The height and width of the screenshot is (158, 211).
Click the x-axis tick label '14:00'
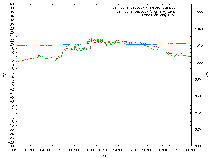pos(118,150)
